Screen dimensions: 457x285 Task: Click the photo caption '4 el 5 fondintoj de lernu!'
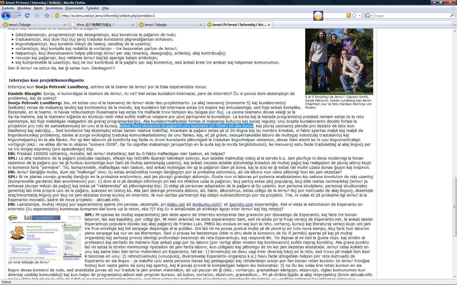[339, 102]
